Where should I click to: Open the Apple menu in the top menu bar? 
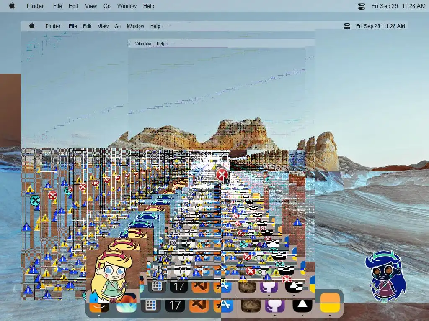click(x=12, y=6)
